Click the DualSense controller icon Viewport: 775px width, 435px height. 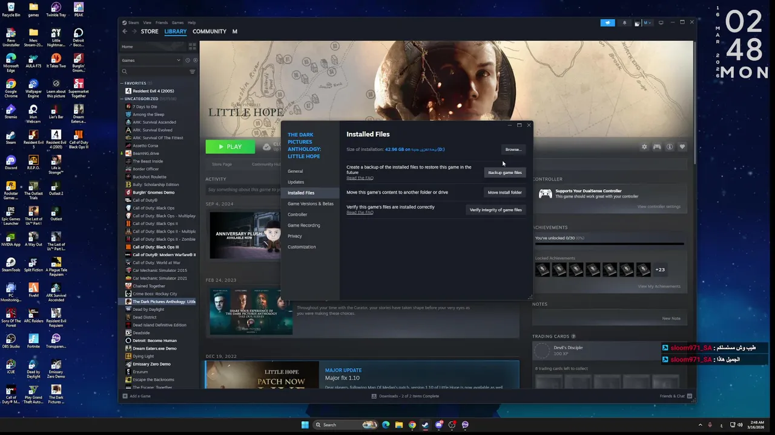[545, 193]
